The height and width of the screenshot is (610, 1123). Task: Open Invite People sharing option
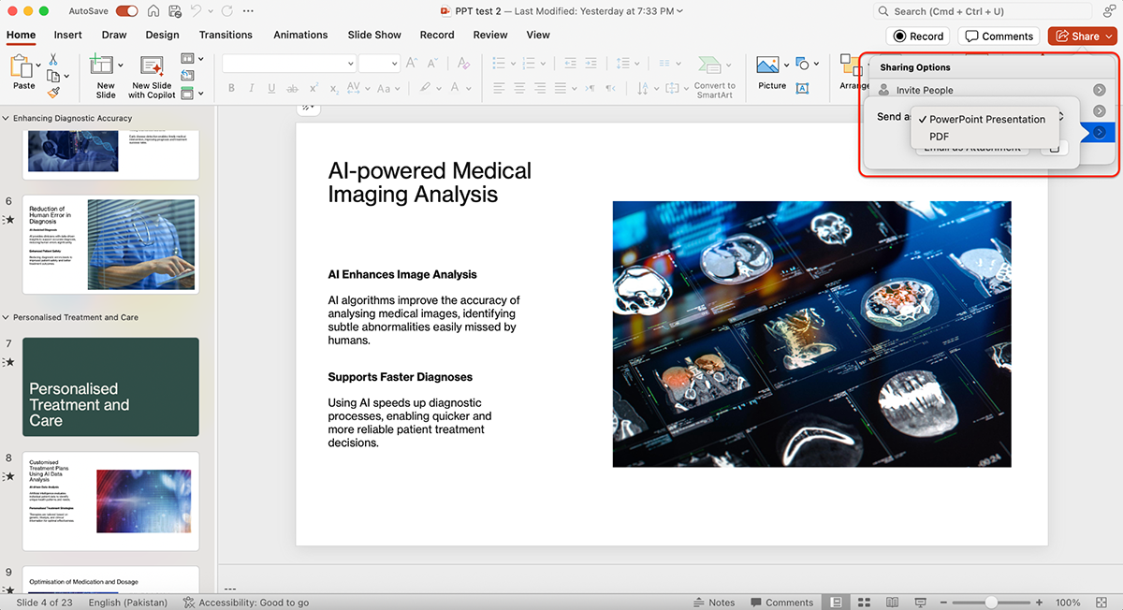pyautogui.click(x=925, y=91)
